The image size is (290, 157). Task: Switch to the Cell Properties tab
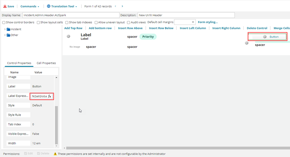46,63
